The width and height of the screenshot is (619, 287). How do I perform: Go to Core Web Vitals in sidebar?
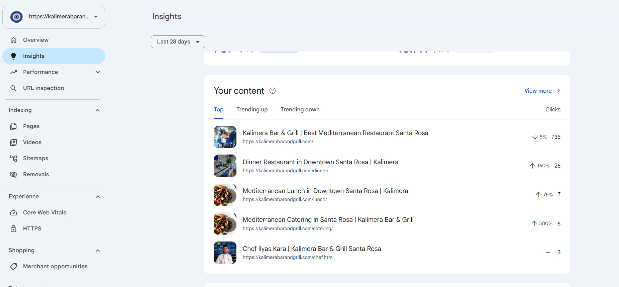click(54, 213)
